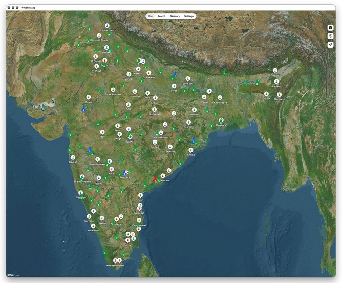
Task: Select the Reengus distillery pin
Action: [x=97, y=66]
